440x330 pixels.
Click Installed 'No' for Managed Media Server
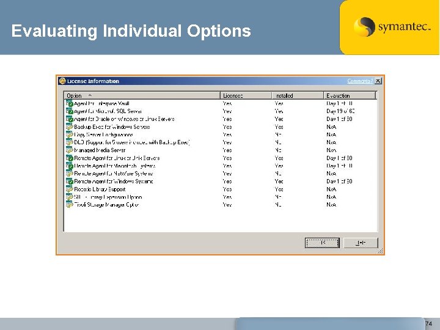(278, 150)
